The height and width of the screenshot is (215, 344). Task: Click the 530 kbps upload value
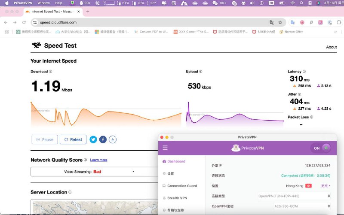[199, 86]
